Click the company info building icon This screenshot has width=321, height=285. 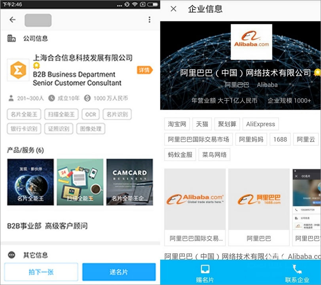point(11,38)
